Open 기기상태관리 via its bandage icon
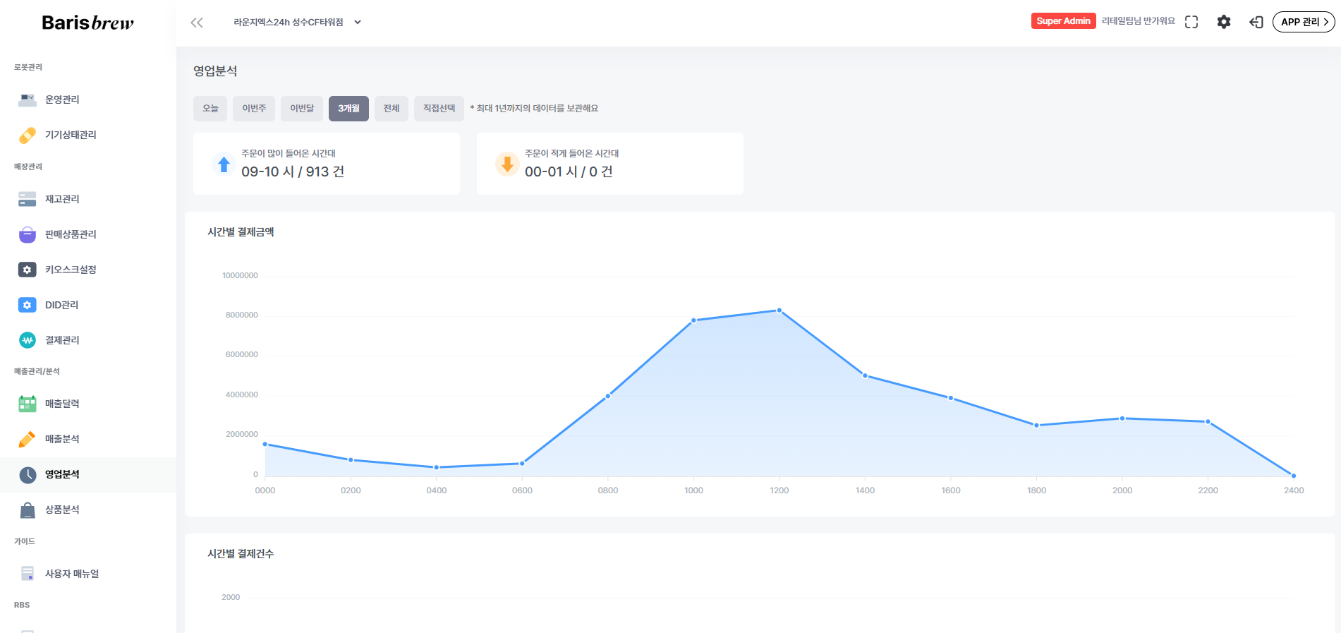Image resolution: width=1341 pixels, height=633 pixels. pyautogui.click(x=28, y=135)
